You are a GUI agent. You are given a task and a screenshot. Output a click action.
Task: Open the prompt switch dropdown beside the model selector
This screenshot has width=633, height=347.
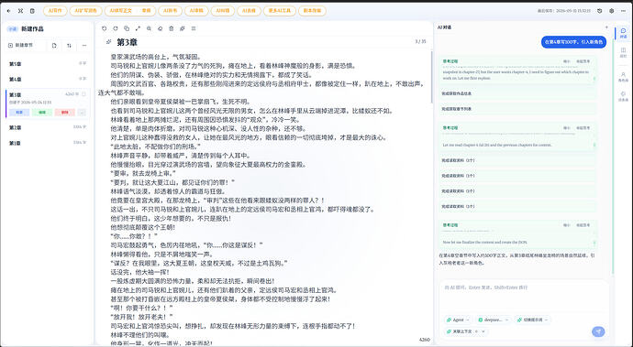tap(532, 320)
